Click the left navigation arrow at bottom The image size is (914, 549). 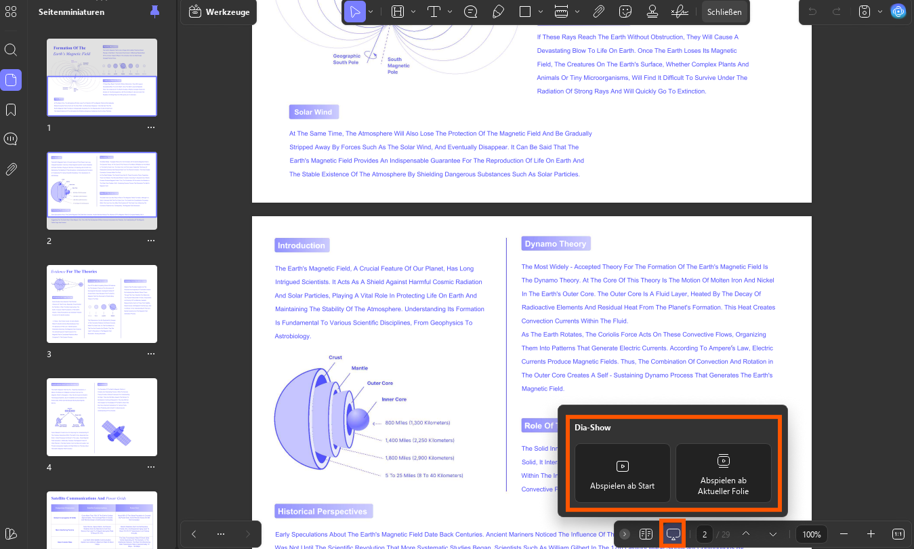click(x=194, y=534)
